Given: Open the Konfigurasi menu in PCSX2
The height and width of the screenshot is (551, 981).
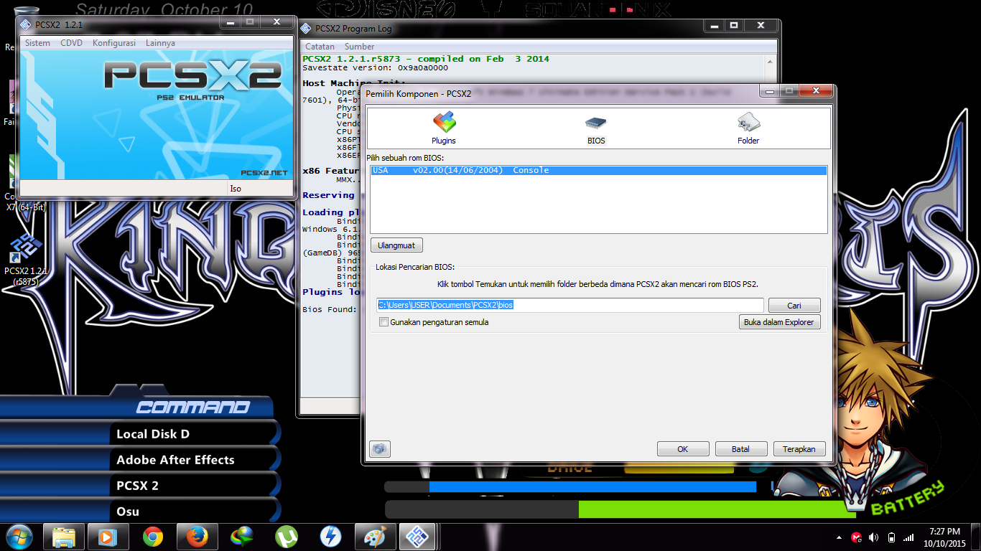Looking at the screenshot, I should tap(114, 43).
